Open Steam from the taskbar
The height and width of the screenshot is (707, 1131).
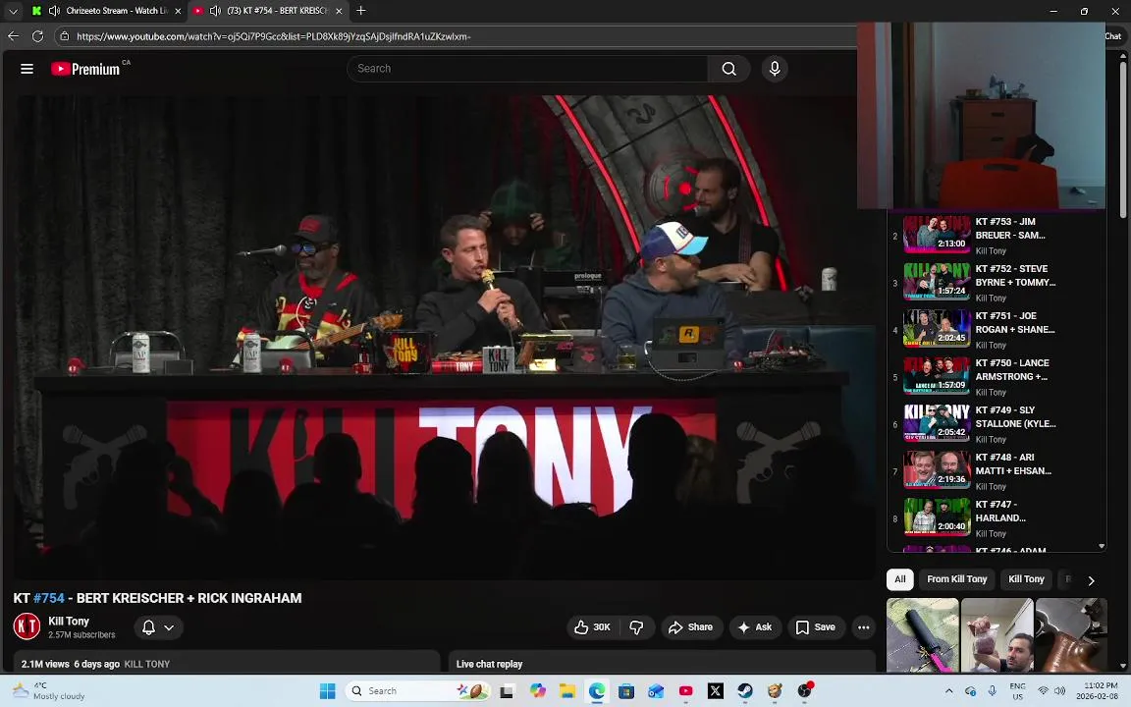(x=745, y=691)
